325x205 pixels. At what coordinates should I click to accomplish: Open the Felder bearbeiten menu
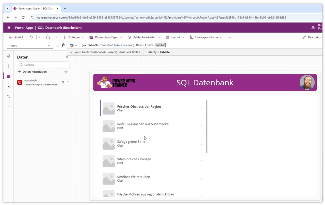(144, 37)
